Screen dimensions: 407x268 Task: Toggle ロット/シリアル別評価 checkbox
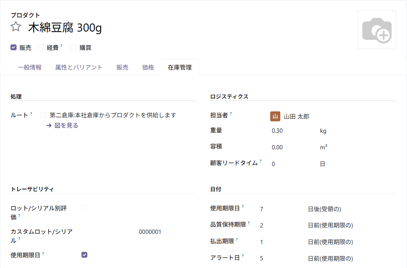coord(84,208)
